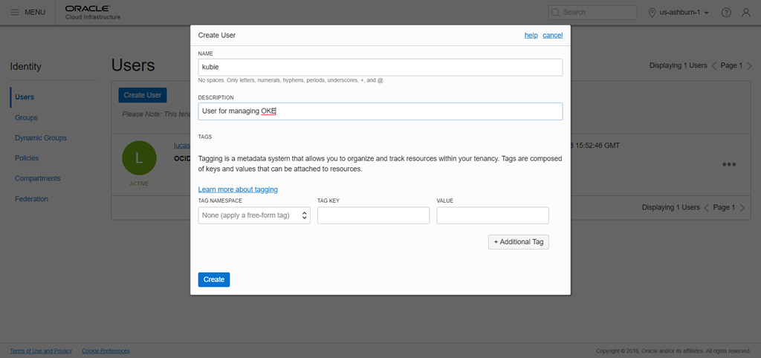This screenshot has height=358, width=761.
Task: Click the cancel link in dialog
Action: [552, 35]
